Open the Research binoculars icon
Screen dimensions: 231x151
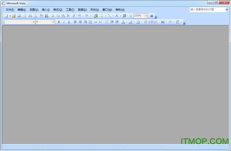[47, 16]
